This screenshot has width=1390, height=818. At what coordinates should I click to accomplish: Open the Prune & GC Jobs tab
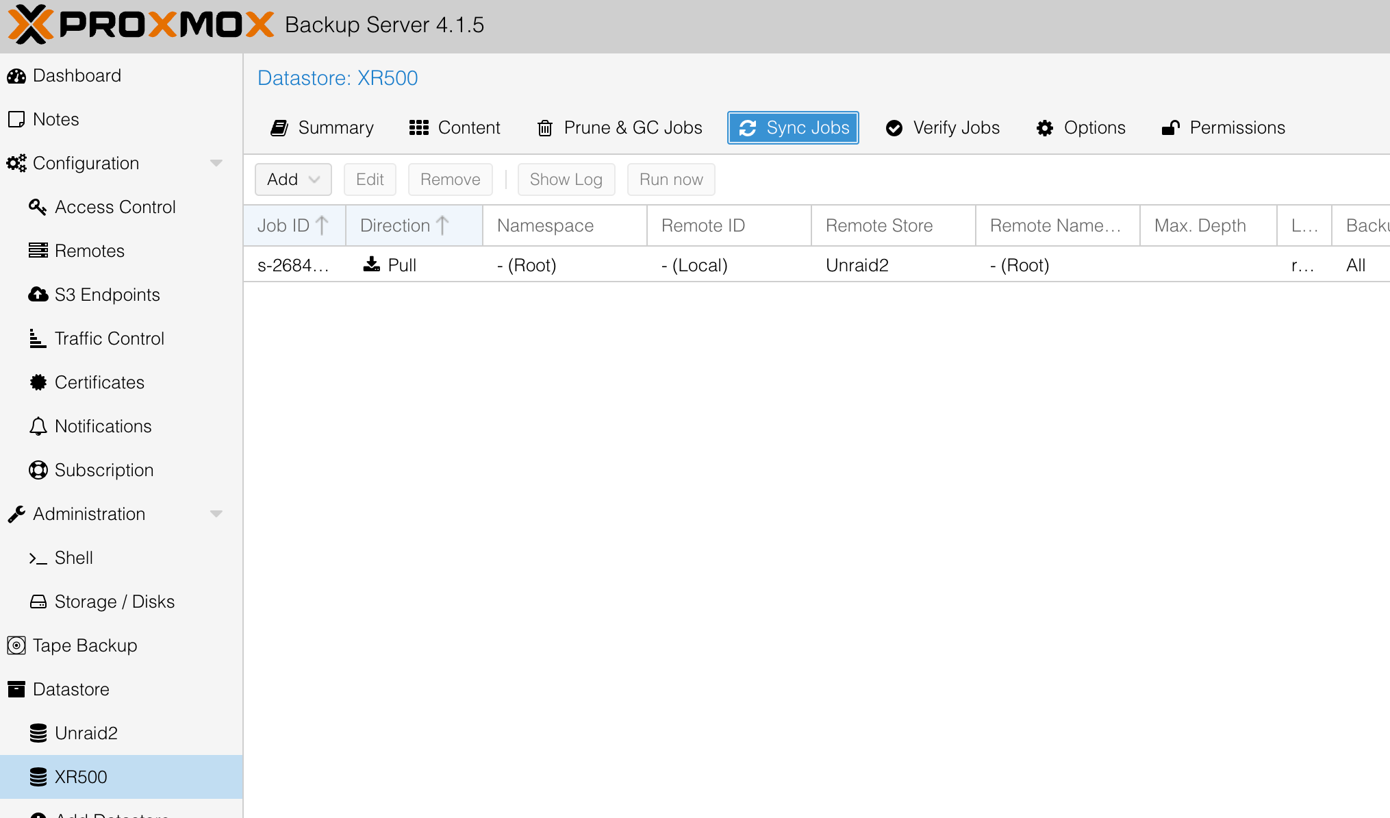point(618,127)
